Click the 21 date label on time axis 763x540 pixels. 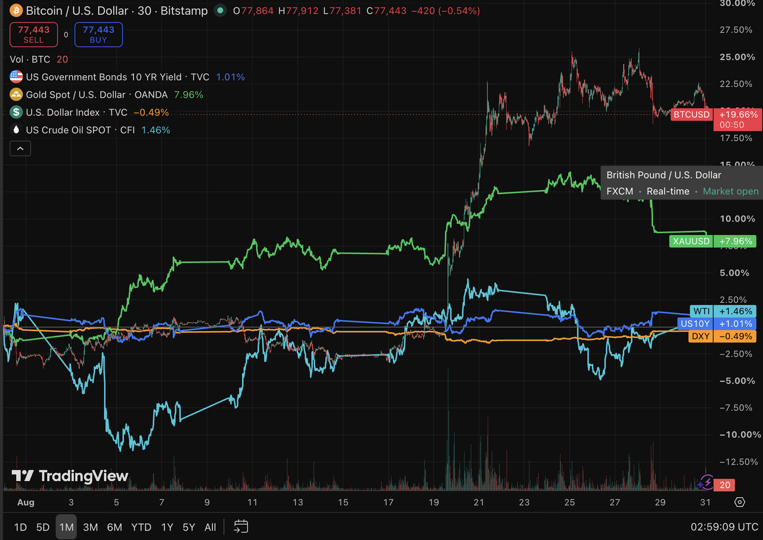[479, 502]
